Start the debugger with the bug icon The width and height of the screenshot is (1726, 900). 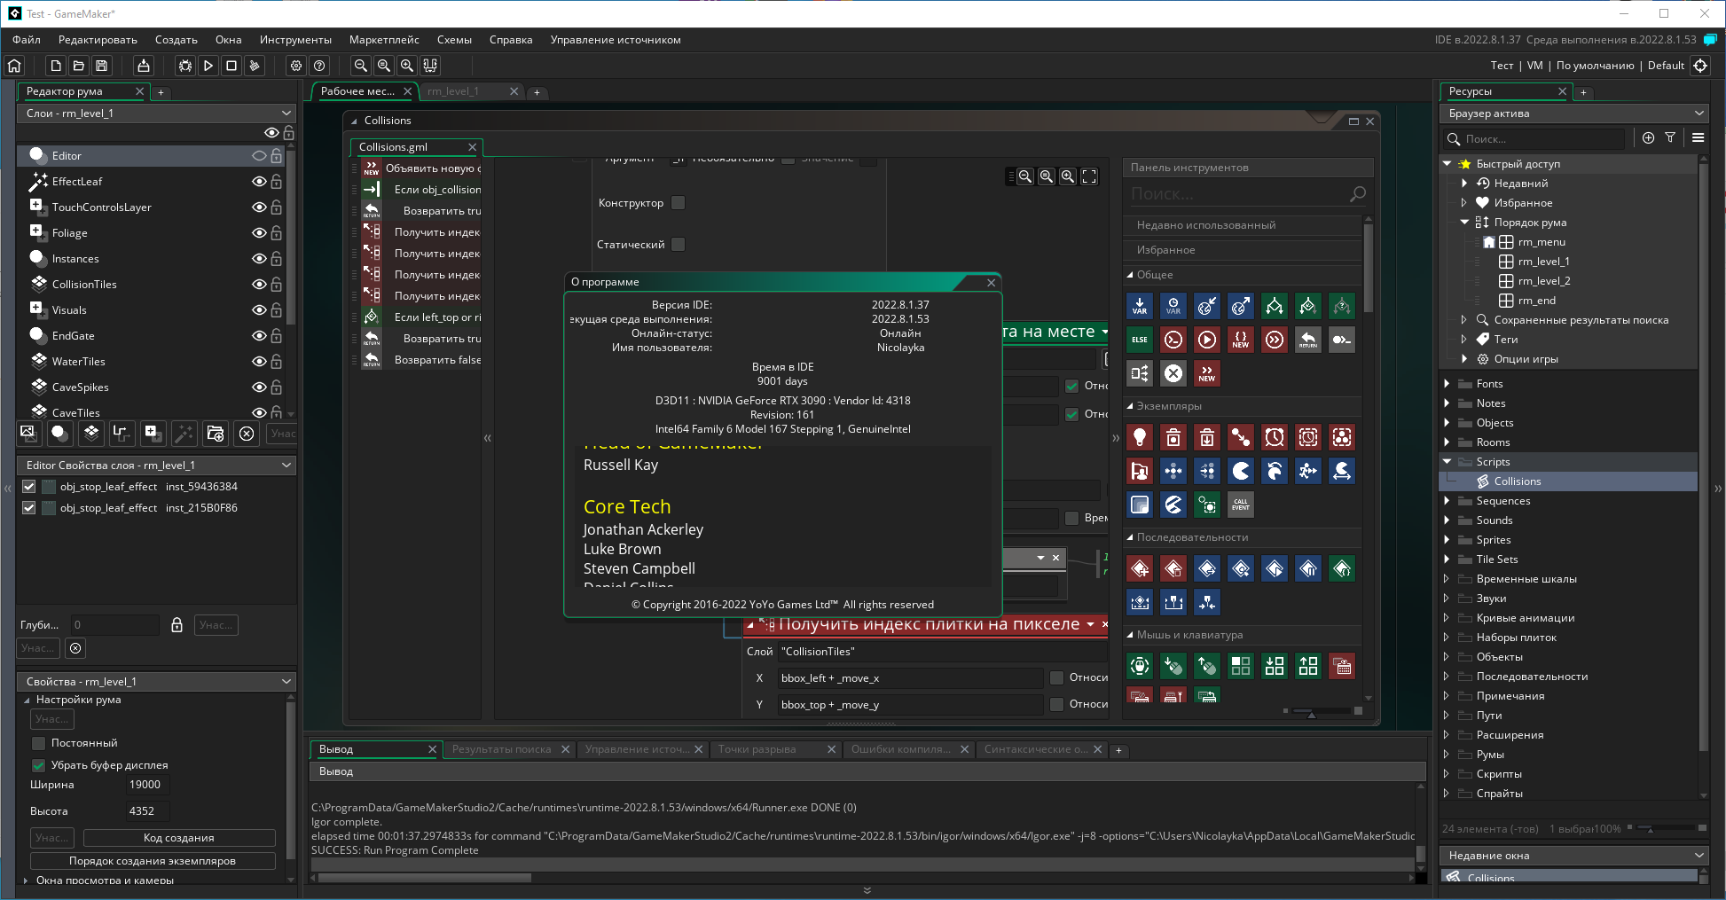(184, 66)
